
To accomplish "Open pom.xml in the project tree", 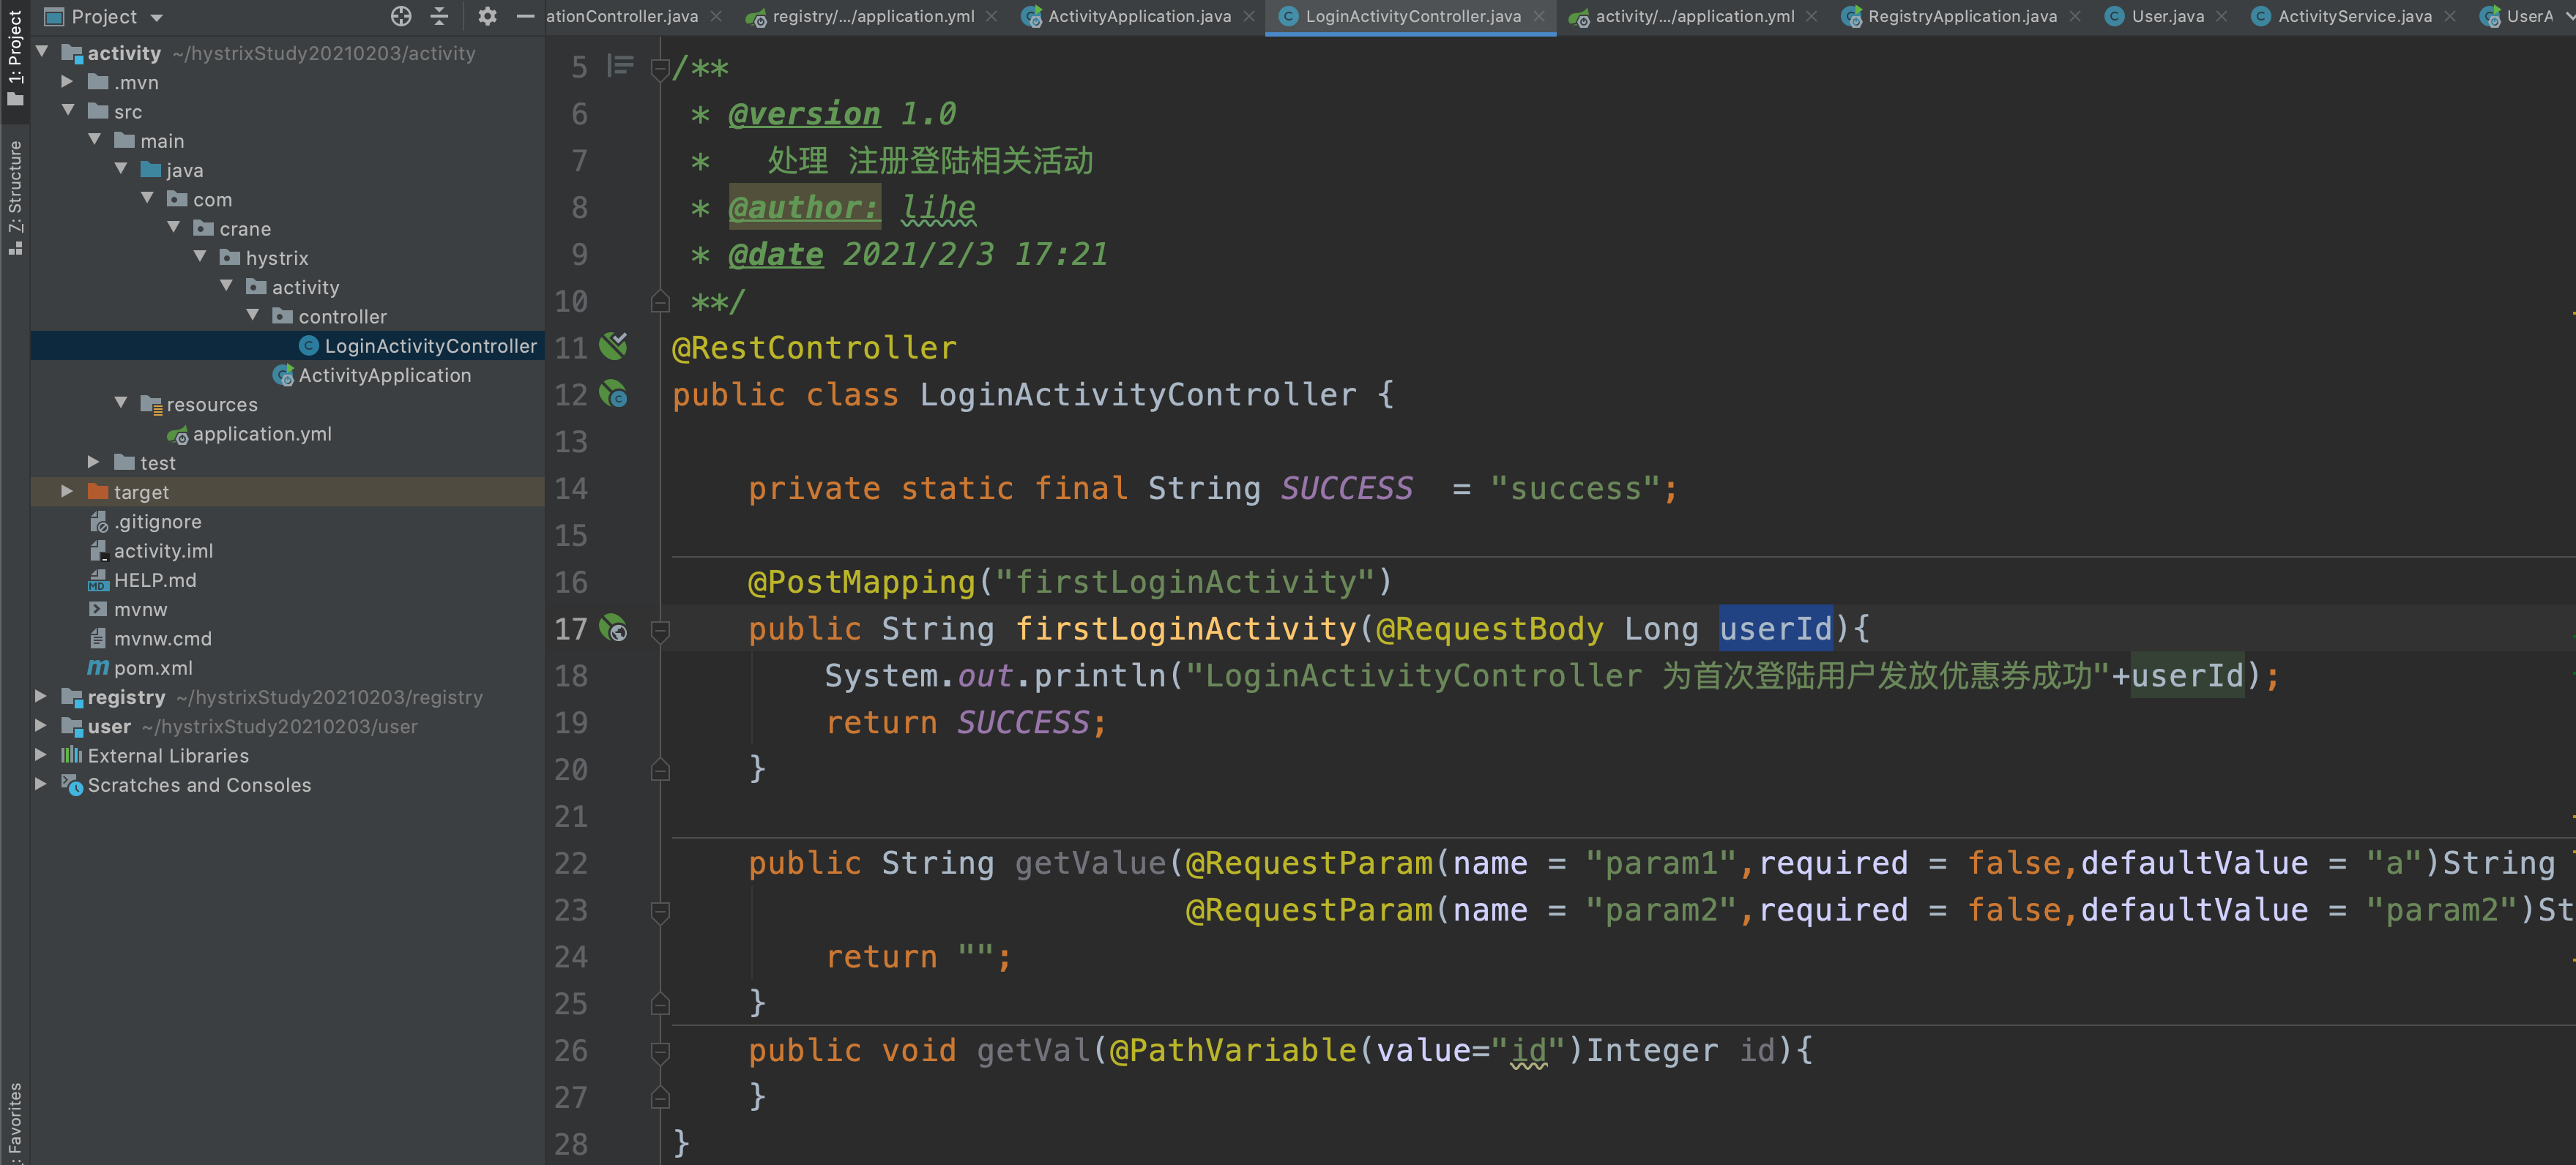I will [152, 667].
